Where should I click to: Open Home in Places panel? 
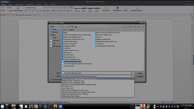click(x=55, y=29)
